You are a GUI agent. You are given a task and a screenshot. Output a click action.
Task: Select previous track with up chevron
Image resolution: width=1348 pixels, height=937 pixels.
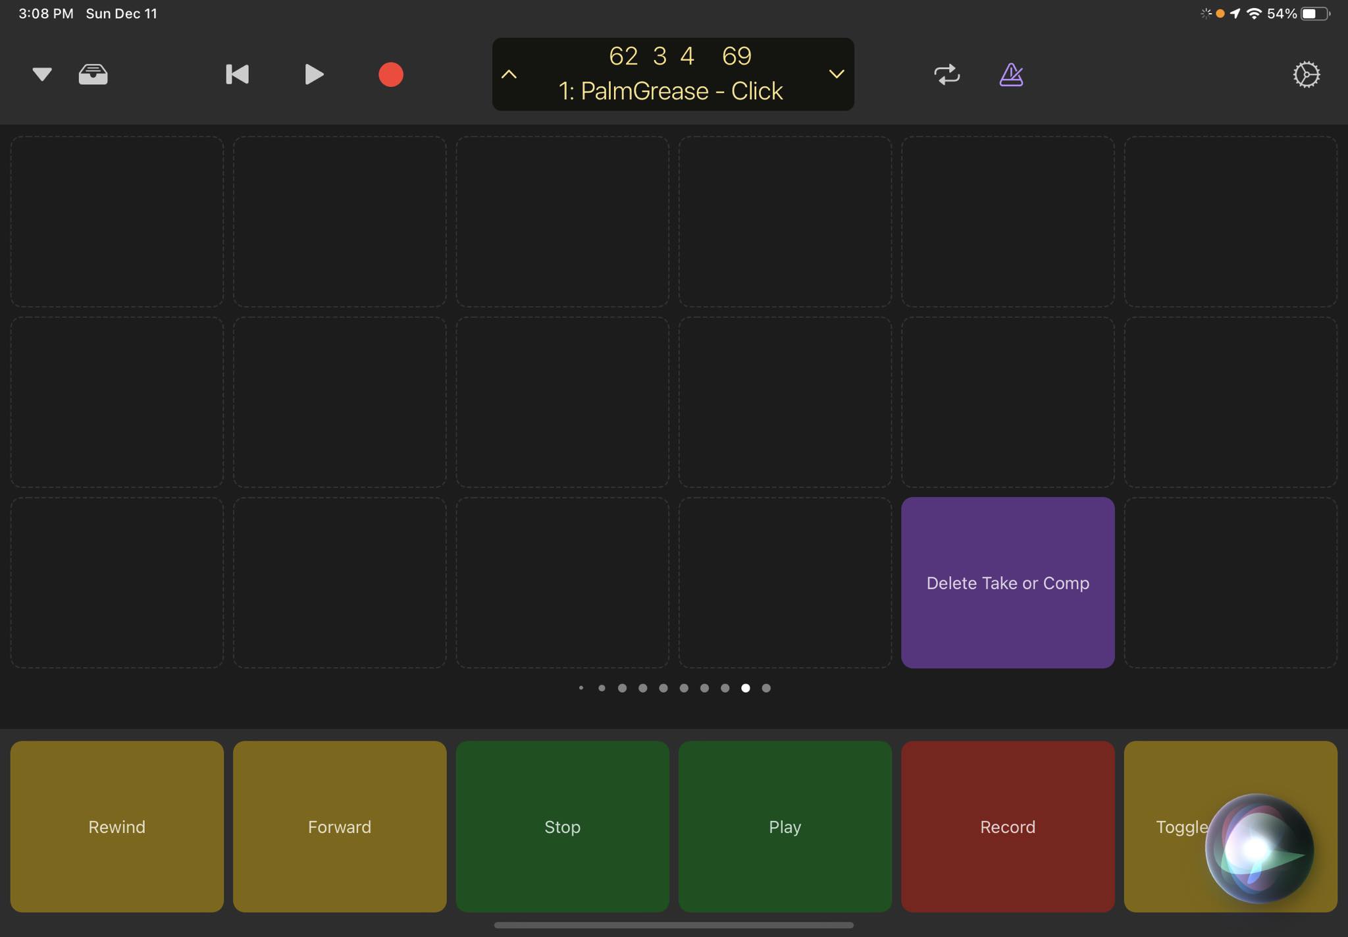[x=509, y=74]
